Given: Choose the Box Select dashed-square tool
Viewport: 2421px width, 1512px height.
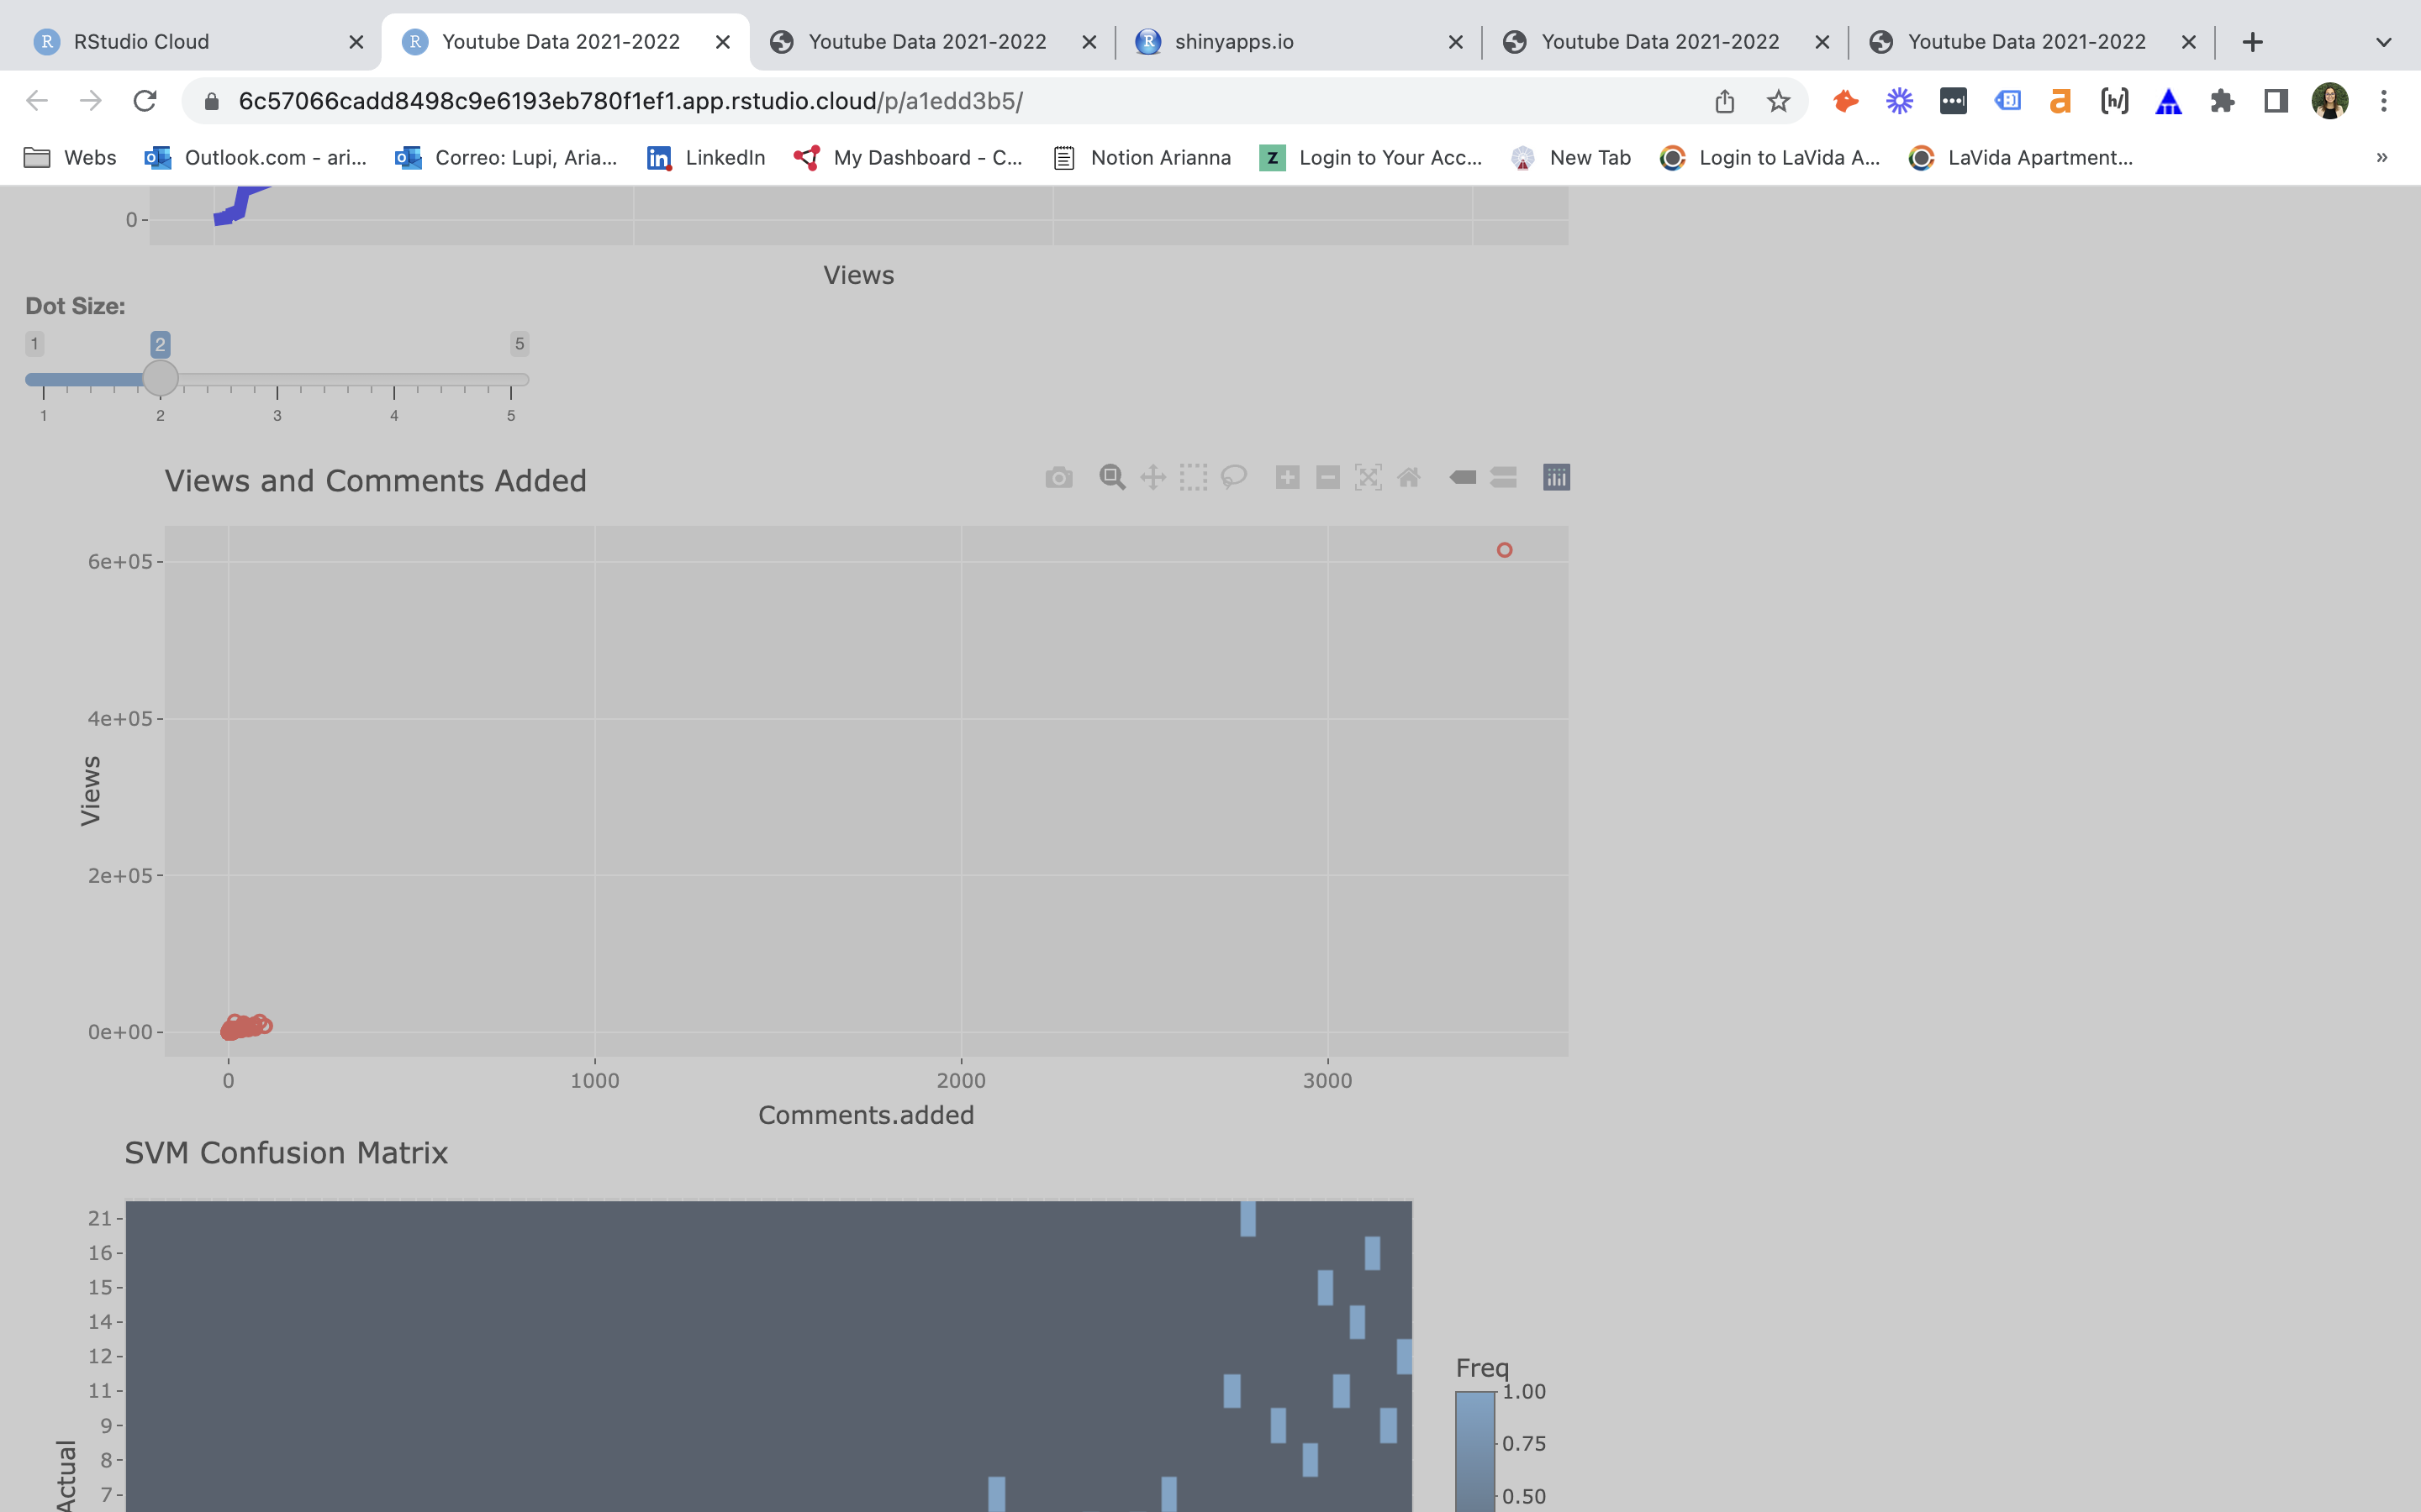Looking at the screenshot, I should [x=1194, y=478].
